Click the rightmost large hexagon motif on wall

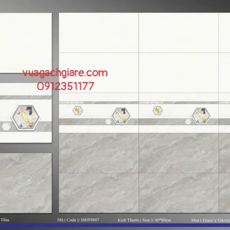200,115
